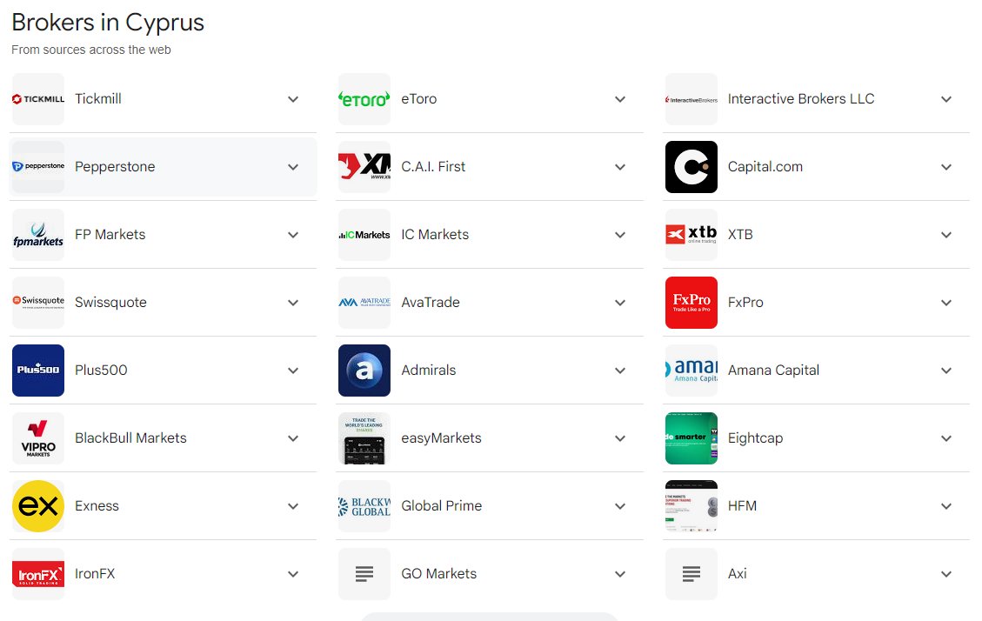Expand the Tickmill entry chevron
Image resolution: width=982 pixels, height=621 pixels.
tap(293, 99)
